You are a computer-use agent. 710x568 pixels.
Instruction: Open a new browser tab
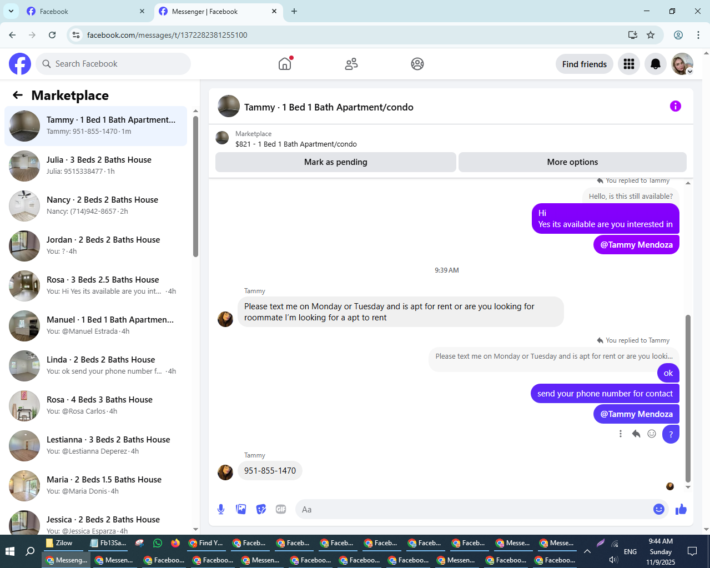click(294, 11)
